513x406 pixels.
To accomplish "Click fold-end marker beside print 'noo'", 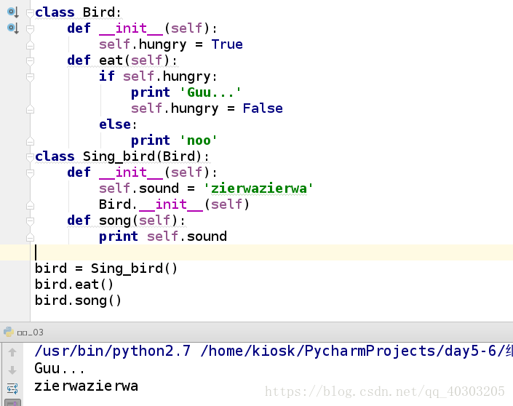I will coord(30,141).
